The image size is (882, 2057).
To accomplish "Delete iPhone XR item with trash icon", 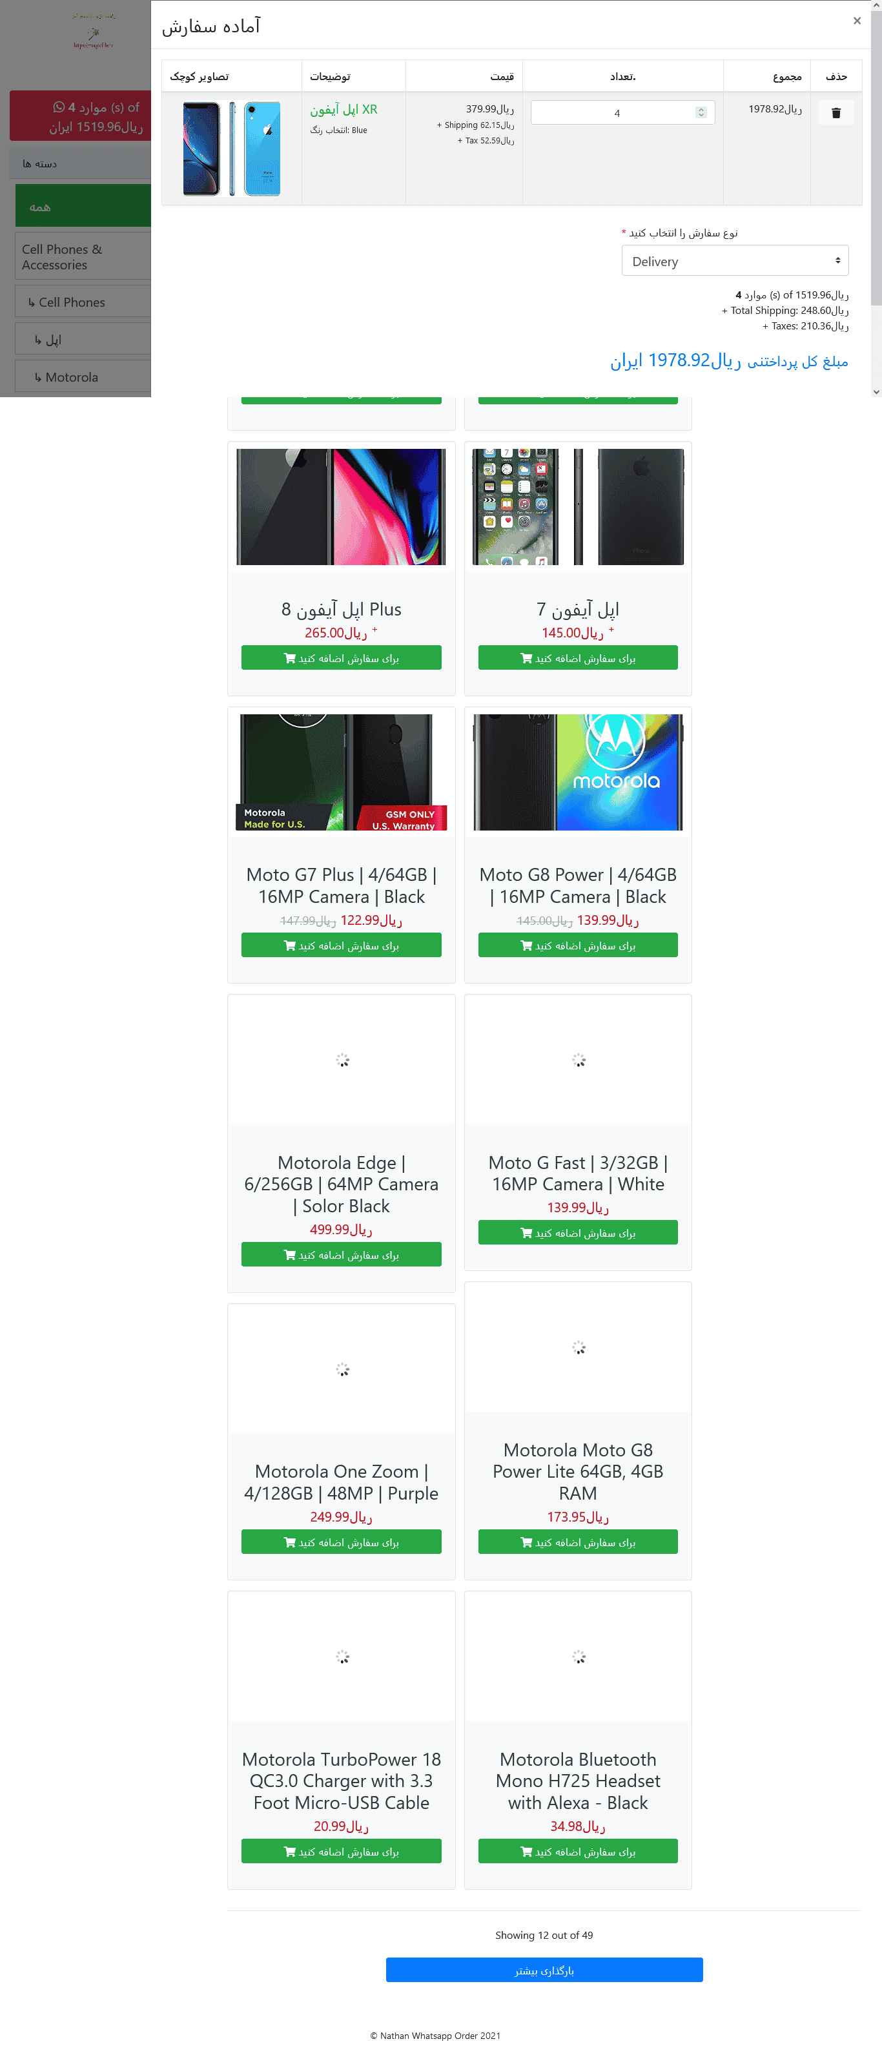I will (x=836, y=112).
